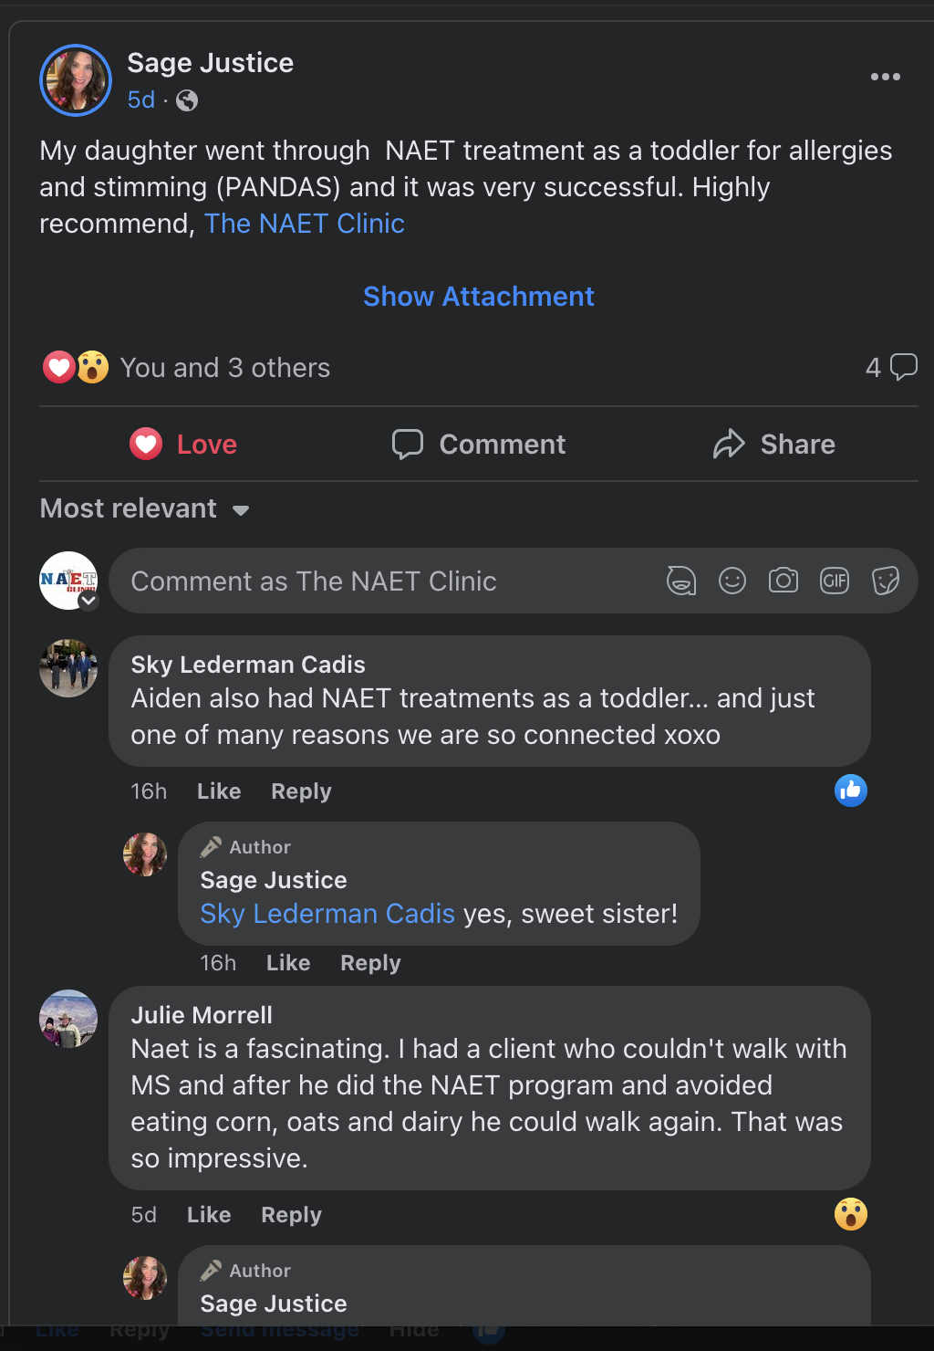Switch commenting profile via NAET Clinic avatar
This screenshot has height=1351, width=934.
point(68,581)
